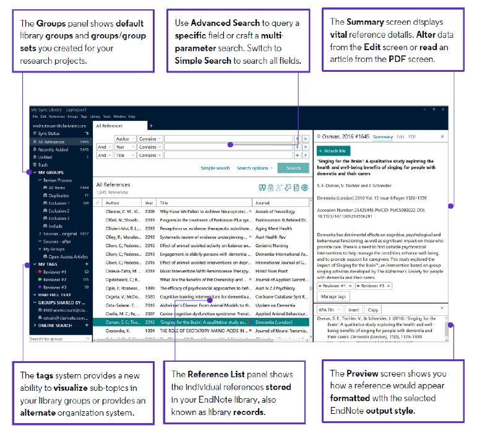
Task: Open the Trash group
Action: tap(43, 165)
